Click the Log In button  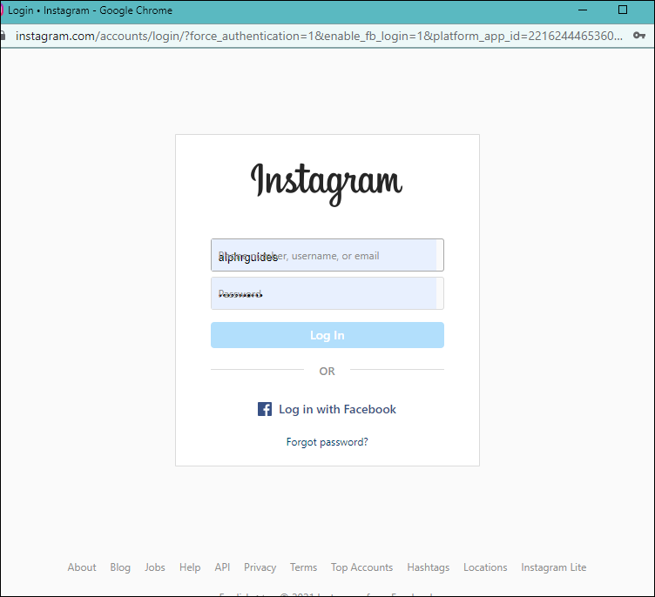[327, 335]
